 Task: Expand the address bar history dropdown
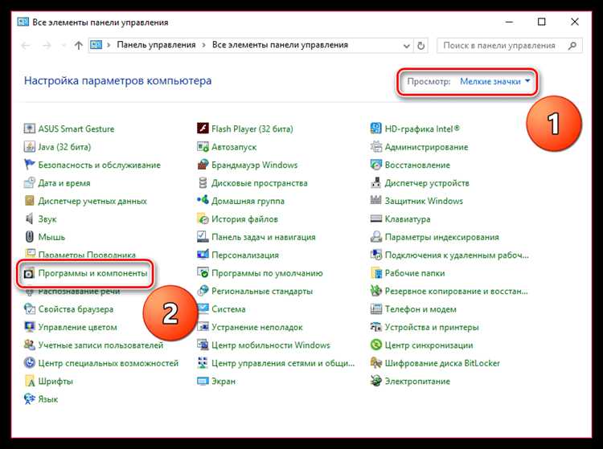407,46
